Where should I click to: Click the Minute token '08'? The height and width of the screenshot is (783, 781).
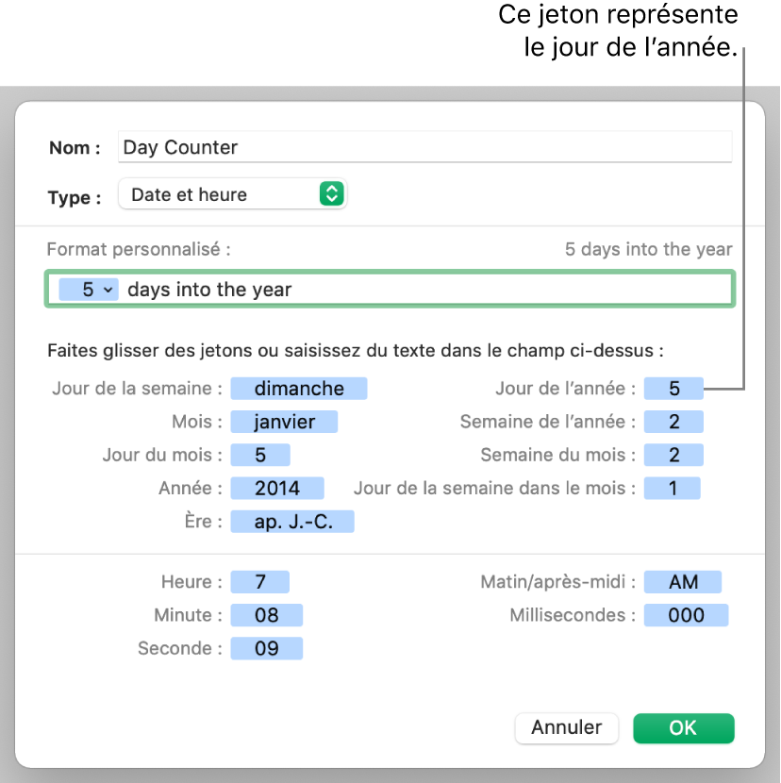pos(267,615)
